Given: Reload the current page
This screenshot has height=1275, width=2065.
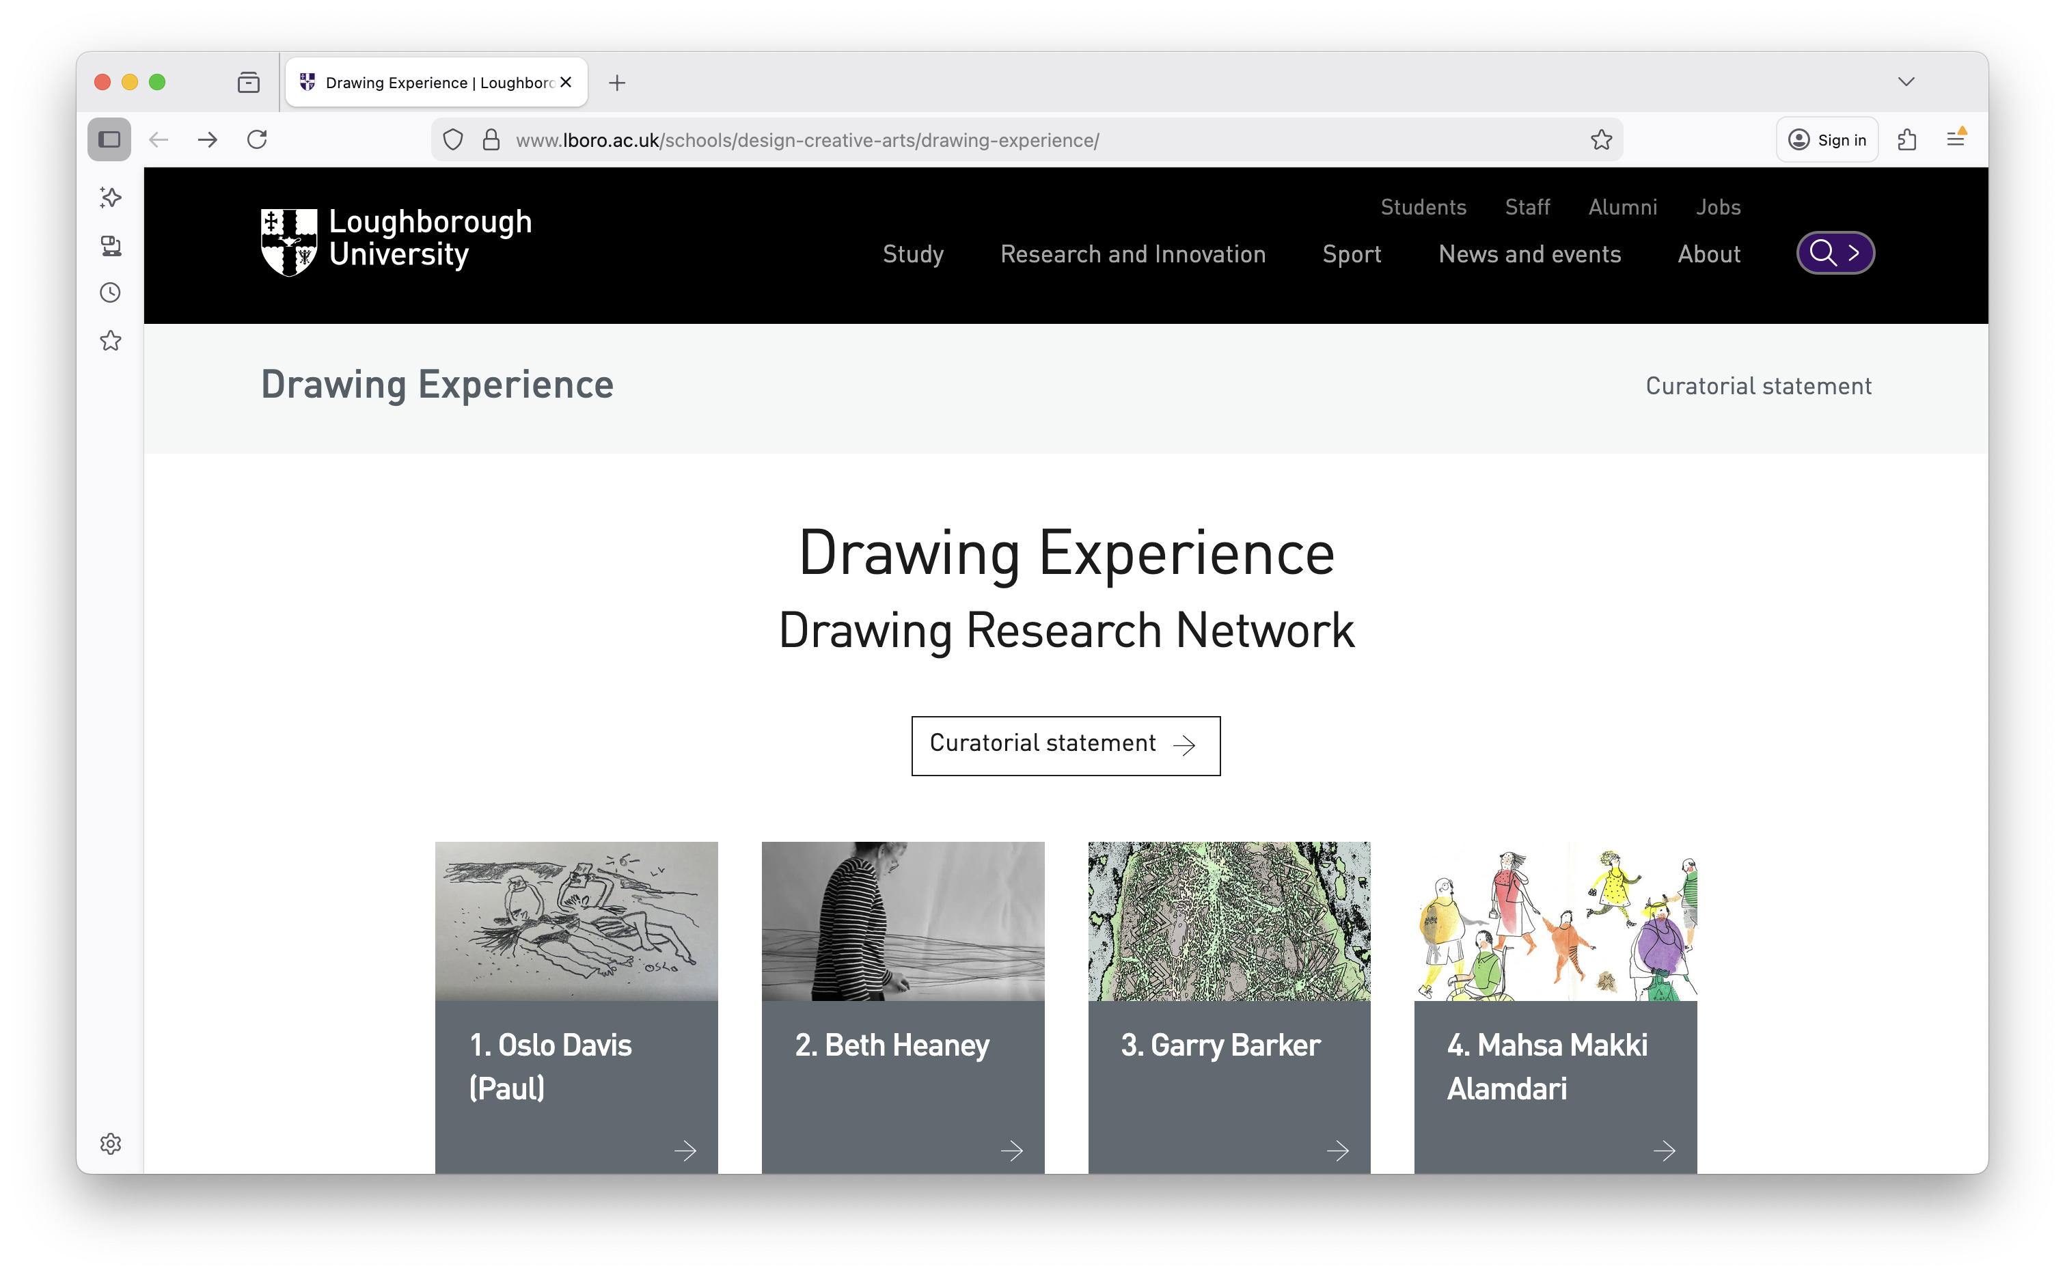Looking at the screenshot, I should point(257,139).
